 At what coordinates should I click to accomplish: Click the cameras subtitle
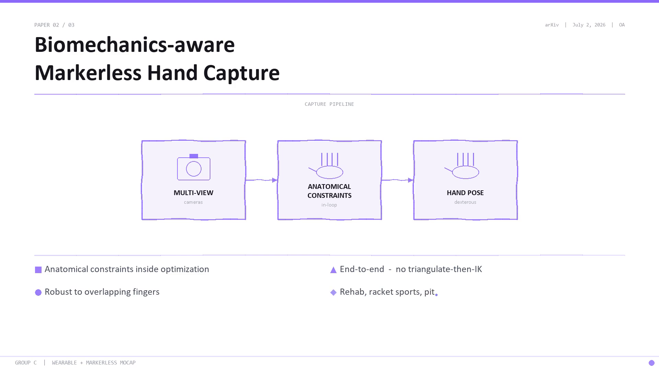(194, 202)
